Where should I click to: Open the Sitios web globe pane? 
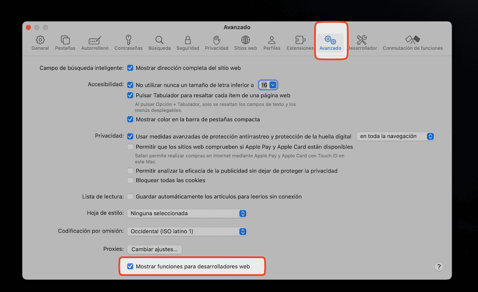click(x=245, y=43)
